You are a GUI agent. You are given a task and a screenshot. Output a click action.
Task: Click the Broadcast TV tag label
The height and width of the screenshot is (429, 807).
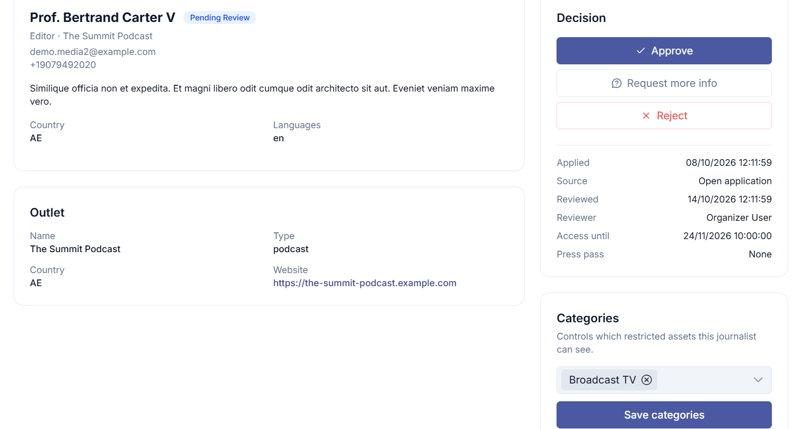click(602, 380)
